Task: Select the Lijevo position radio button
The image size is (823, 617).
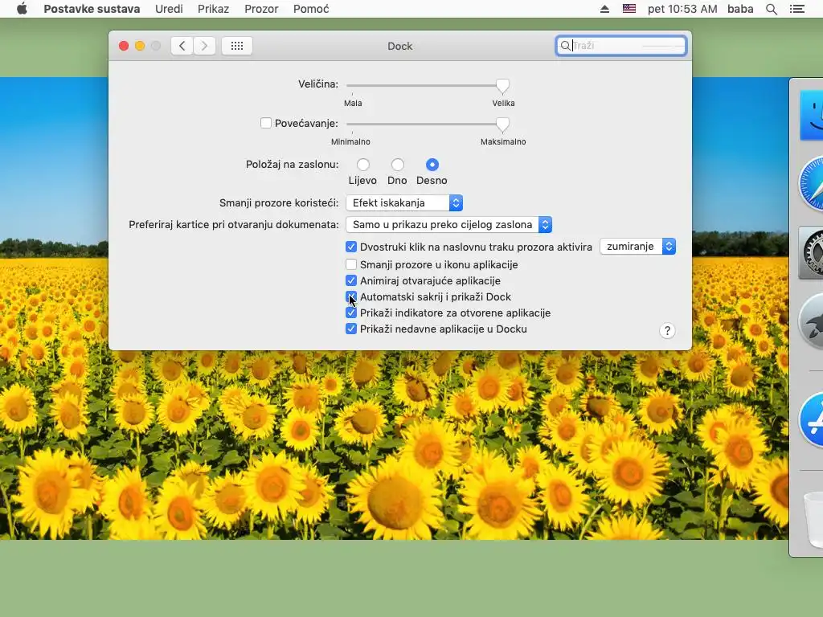Action: [x=362, y=165]
